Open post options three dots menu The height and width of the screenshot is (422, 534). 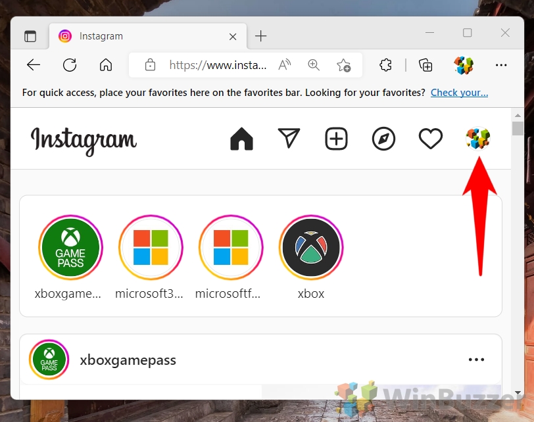[x=476, y=360]
